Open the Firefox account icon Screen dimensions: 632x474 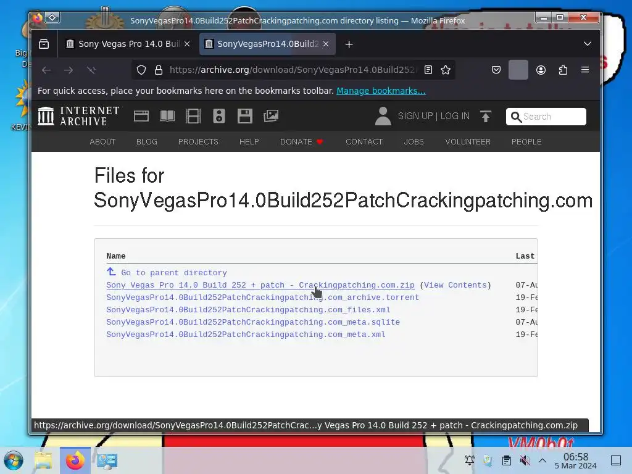[541, 70]
